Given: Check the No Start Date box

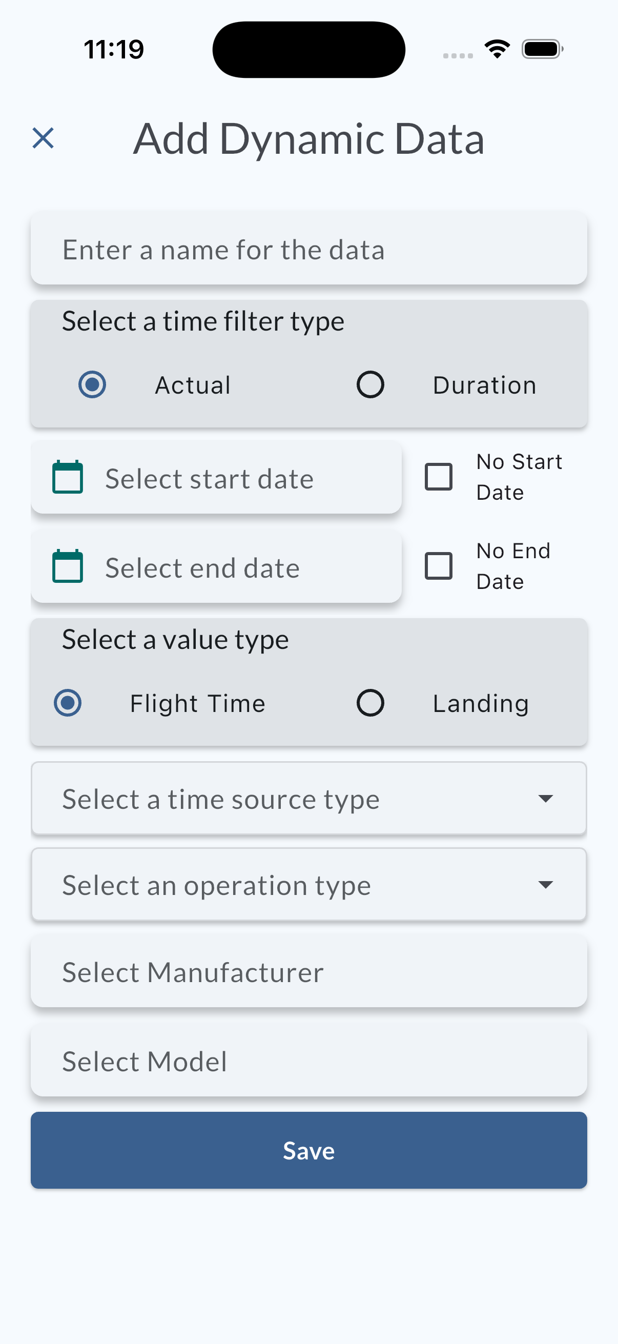Looking at the screenshot, I should coord(439,477).
